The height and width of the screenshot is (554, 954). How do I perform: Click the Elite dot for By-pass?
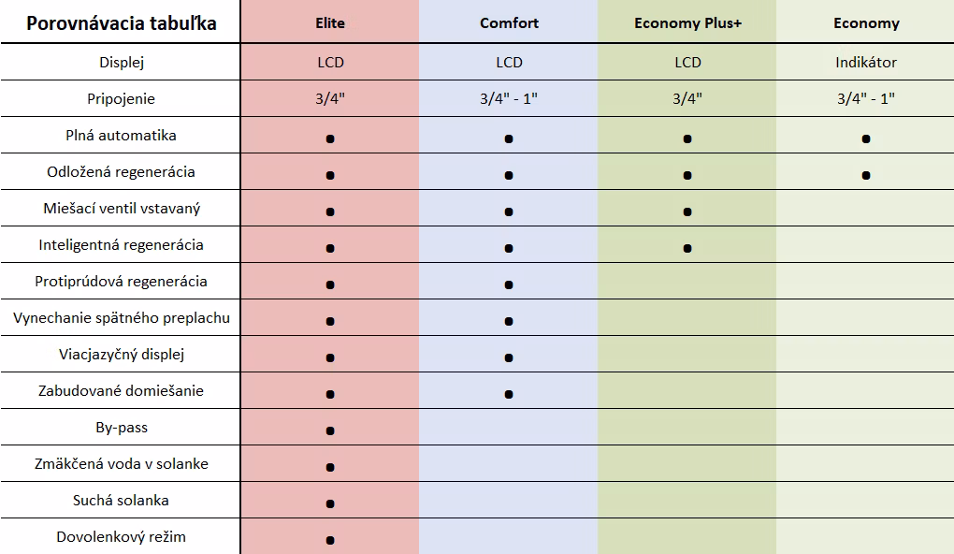click(x=330, y=431)
